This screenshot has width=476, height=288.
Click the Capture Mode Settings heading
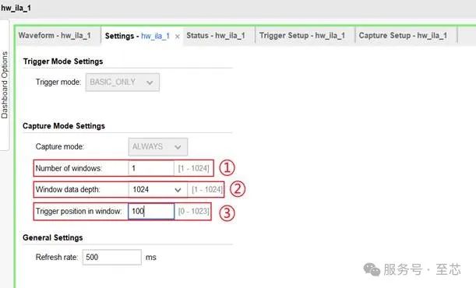point(64,126)
